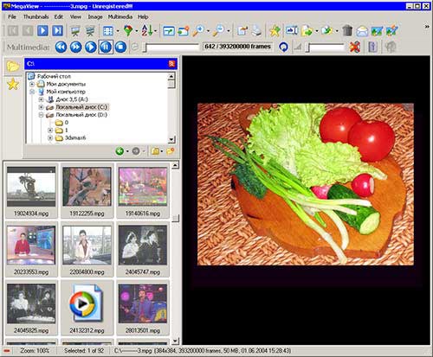Image resolution: width=433 pixels, height=357 pixels.
Task: Open the copy to folder dropdown arrow
Action: (x=317, y=31)
